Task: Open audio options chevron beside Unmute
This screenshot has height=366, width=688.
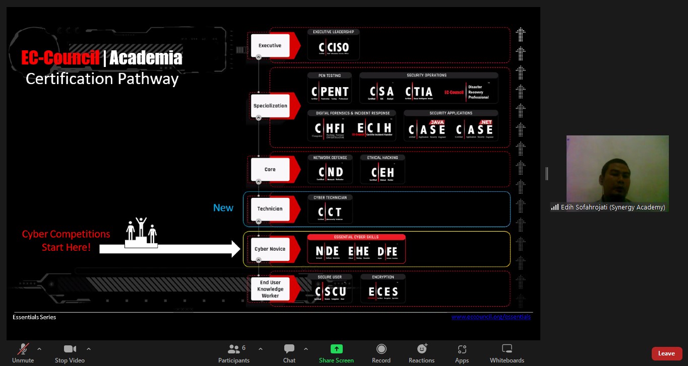Action: tap(39, 348)
